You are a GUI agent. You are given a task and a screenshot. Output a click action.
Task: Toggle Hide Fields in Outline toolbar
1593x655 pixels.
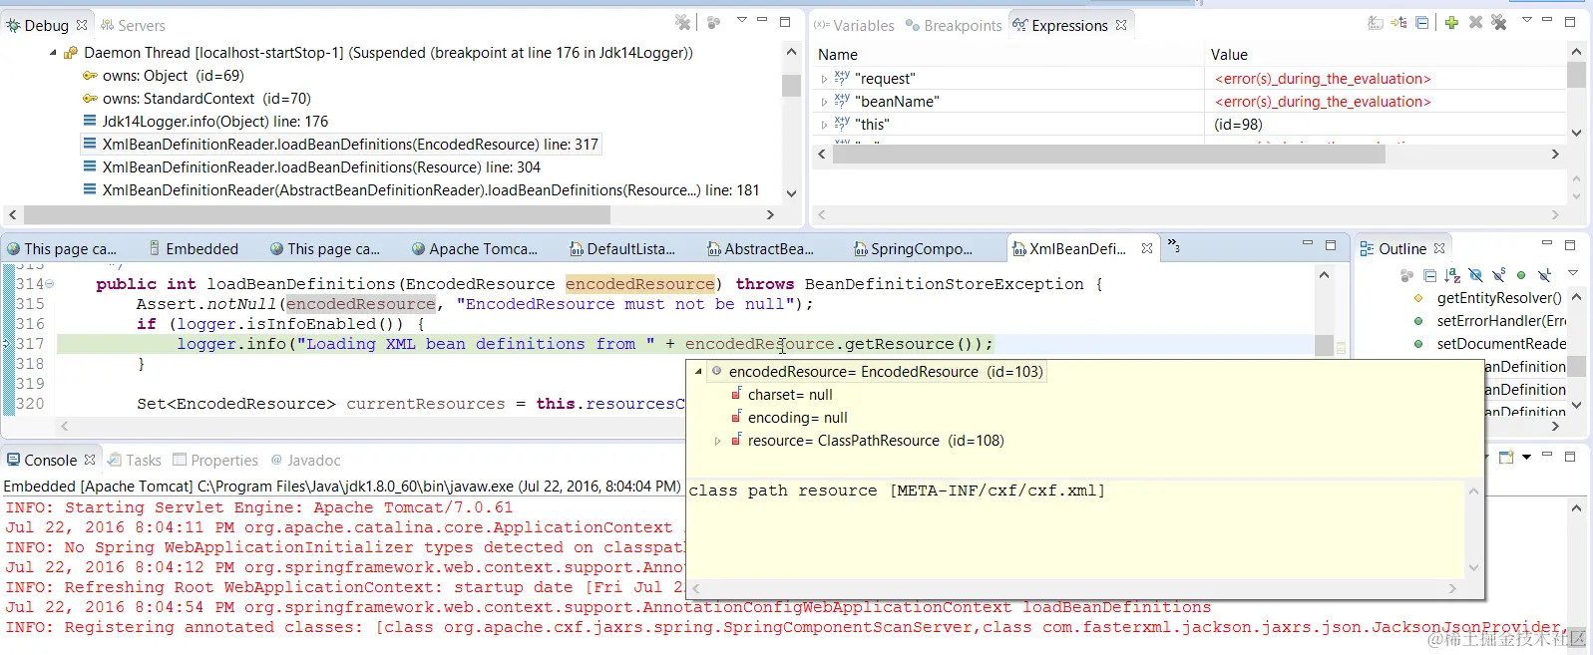1475,275
